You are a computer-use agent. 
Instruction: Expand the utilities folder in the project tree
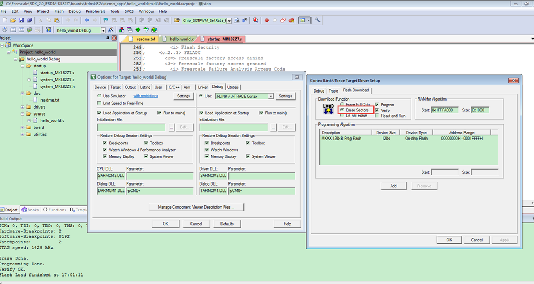pyautogui.click(x=22, y=134)
